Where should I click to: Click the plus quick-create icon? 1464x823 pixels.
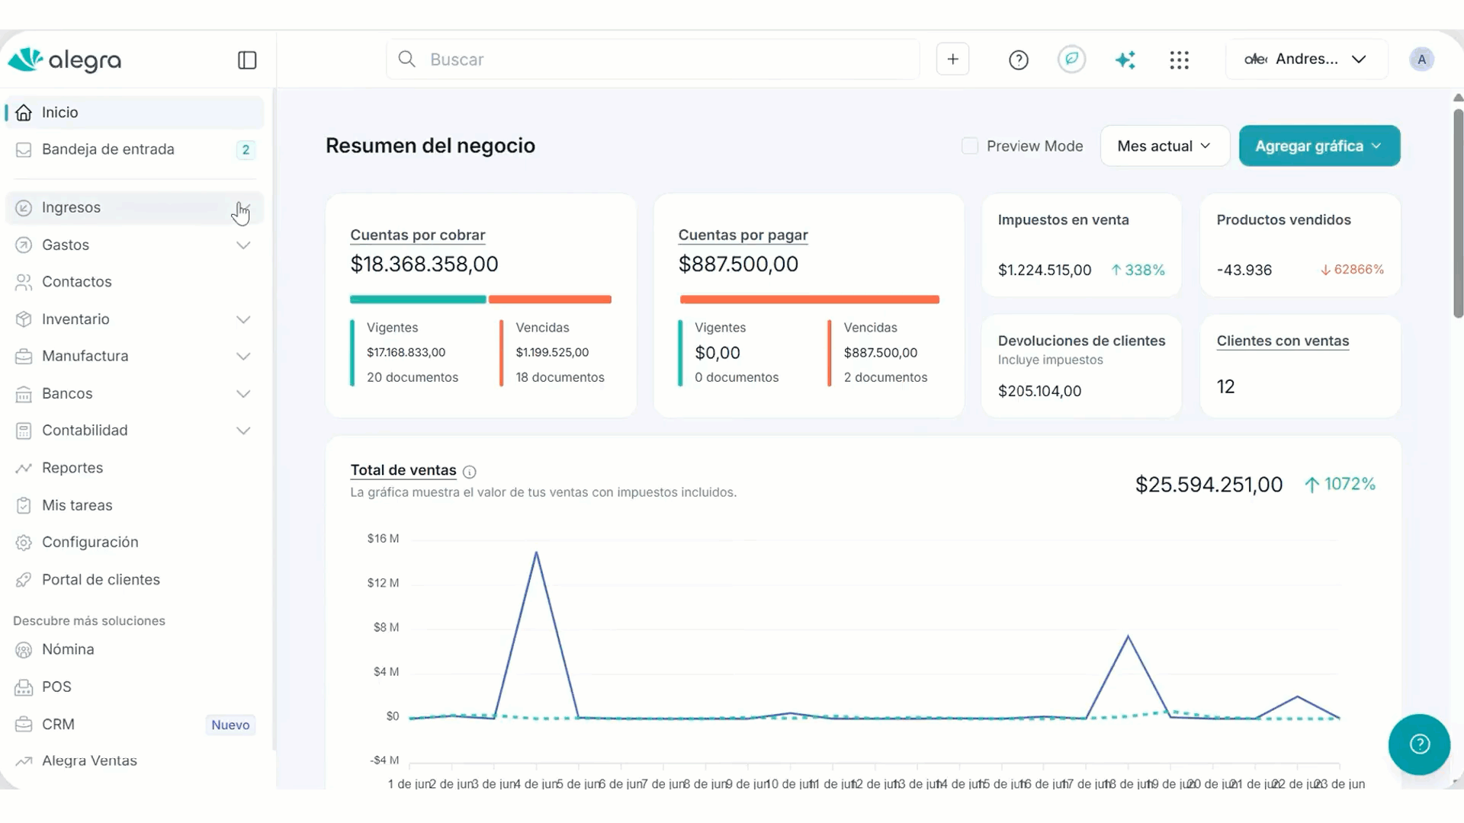tap(952, 59)
